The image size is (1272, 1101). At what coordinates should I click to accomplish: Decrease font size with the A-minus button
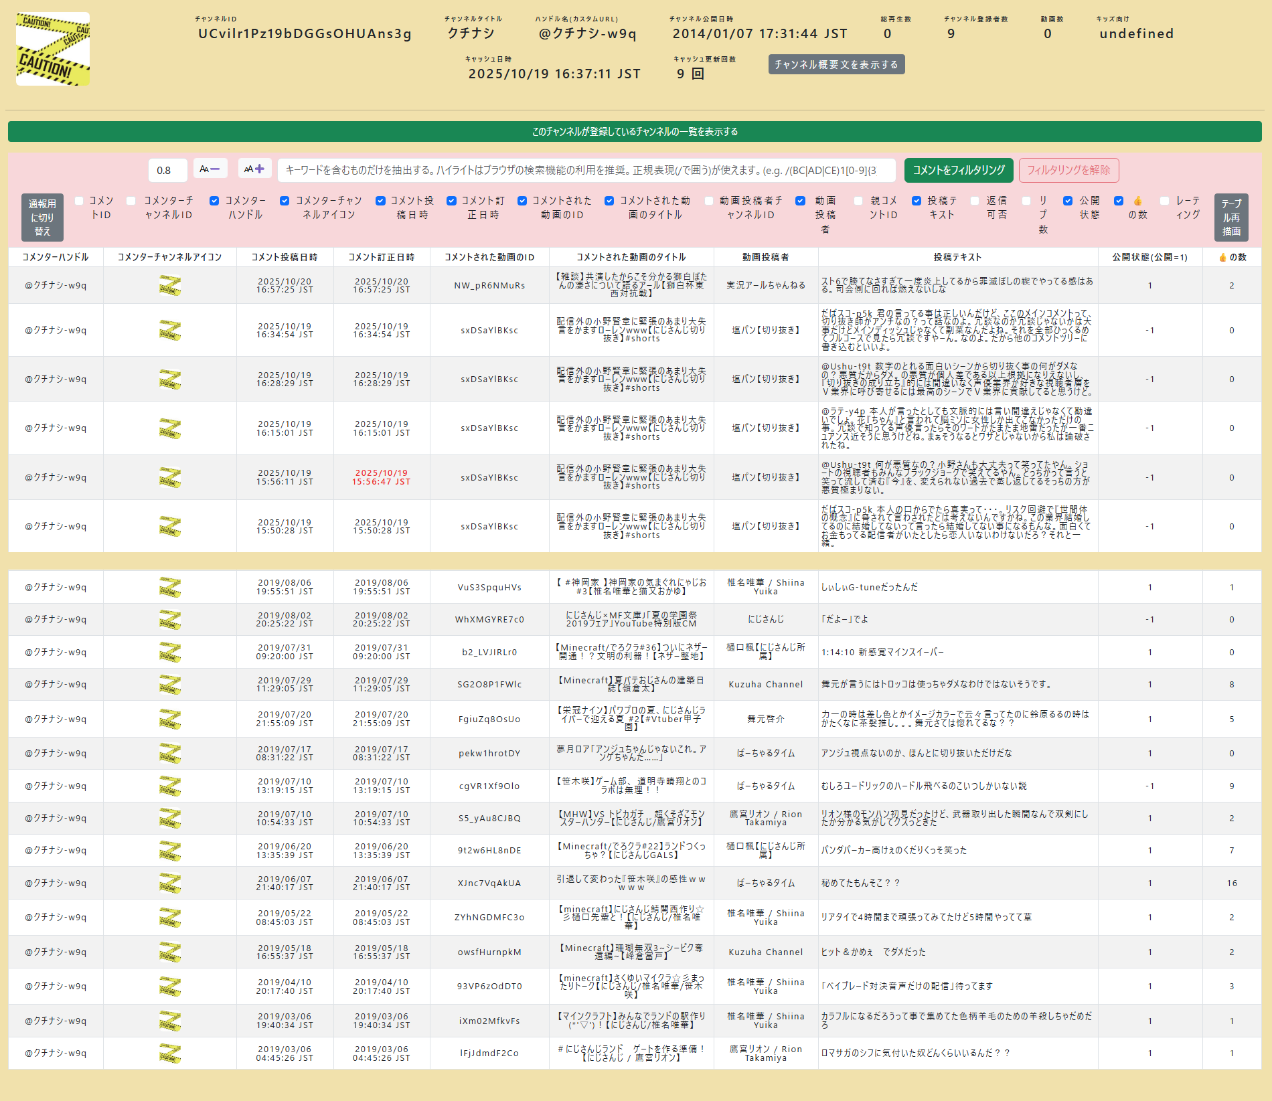(x=210, y=169)
